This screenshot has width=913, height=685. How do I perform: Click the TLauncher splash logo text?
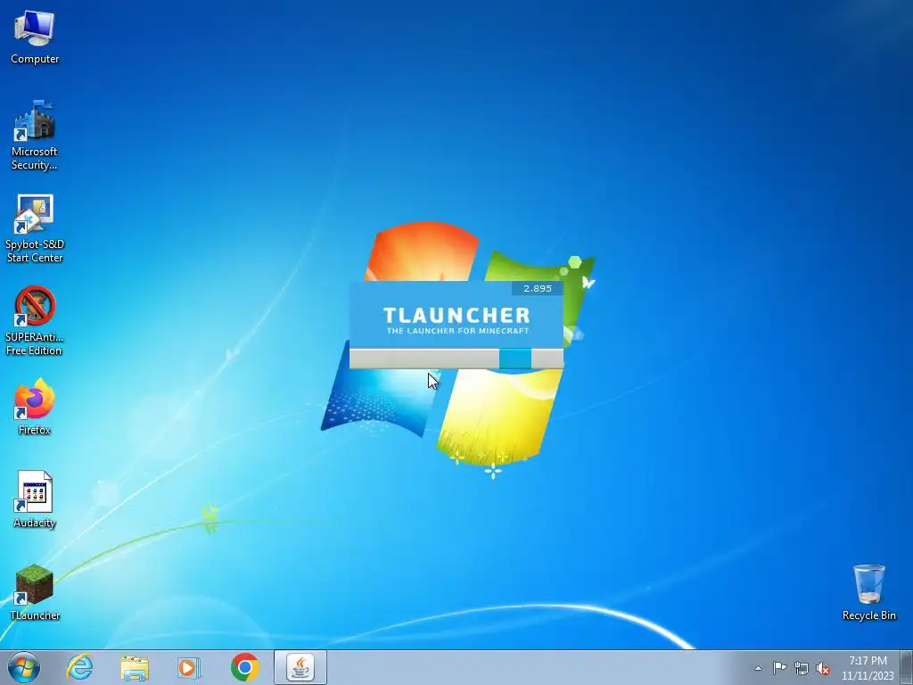click(456, 315)
